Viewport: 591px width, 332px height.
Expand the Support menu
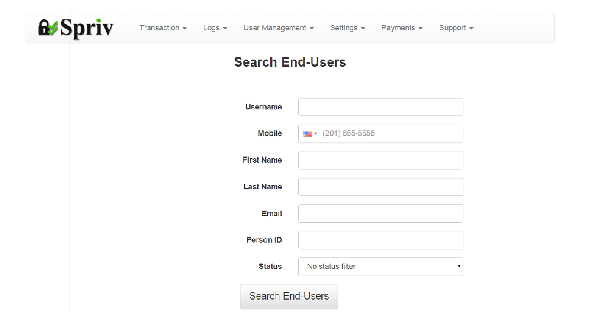(x=456, y=28)
